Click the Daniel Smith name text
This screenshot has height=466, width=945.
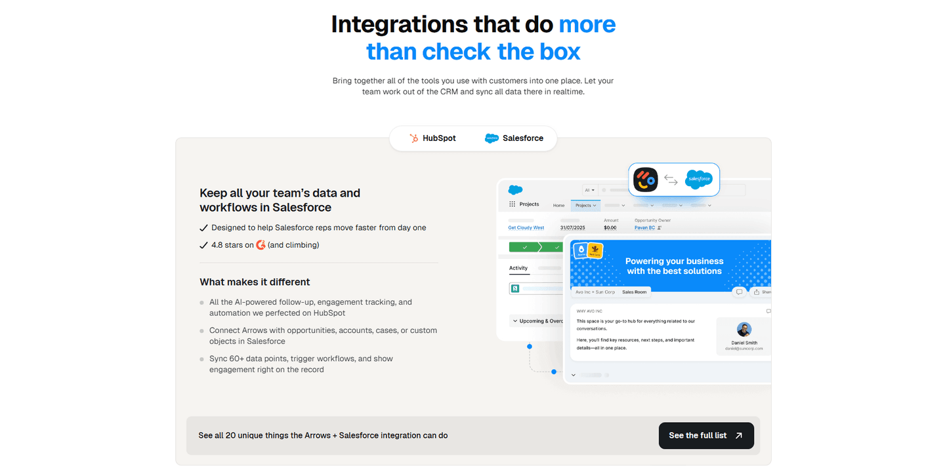coord(744,343)
